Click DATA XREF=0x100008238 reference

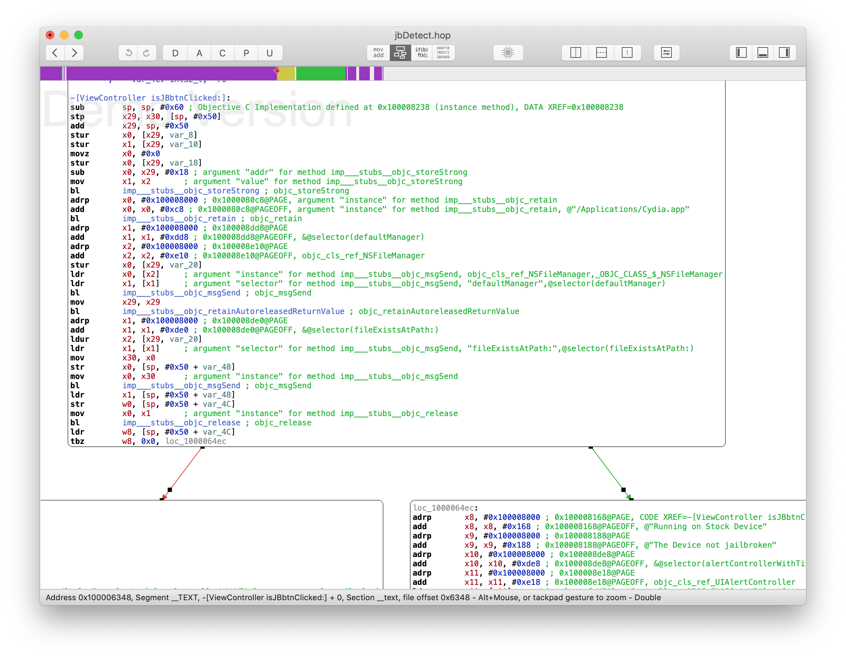pyautogui.click(x=574, y=107)
